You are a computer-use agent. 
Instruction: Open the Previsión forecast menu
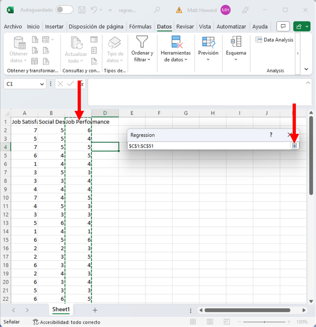pyautogui.click(x=208, y=49)
